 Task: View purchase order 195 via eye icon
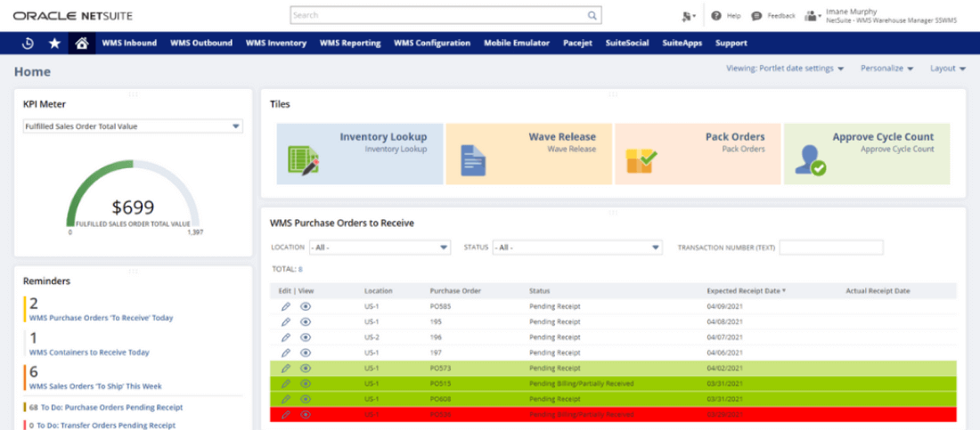point(306,321)
